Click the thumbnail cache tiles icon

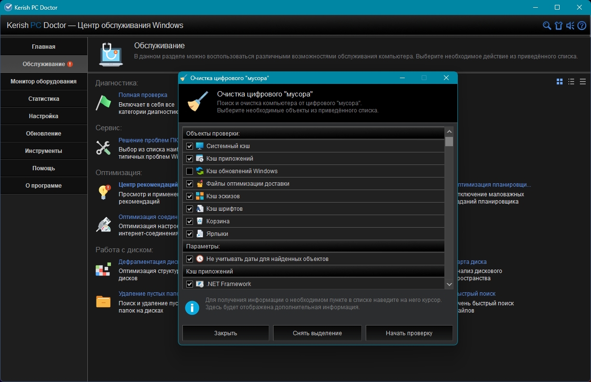[x=200, y=196]
